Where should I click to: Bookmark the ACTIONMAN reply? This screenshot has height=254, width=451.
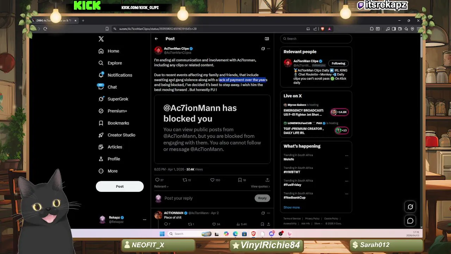pyautogui.click(x=262, y=224)
